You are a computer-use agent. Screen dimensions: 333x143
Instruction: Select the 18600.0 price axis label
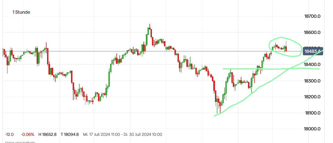point(312,32)
